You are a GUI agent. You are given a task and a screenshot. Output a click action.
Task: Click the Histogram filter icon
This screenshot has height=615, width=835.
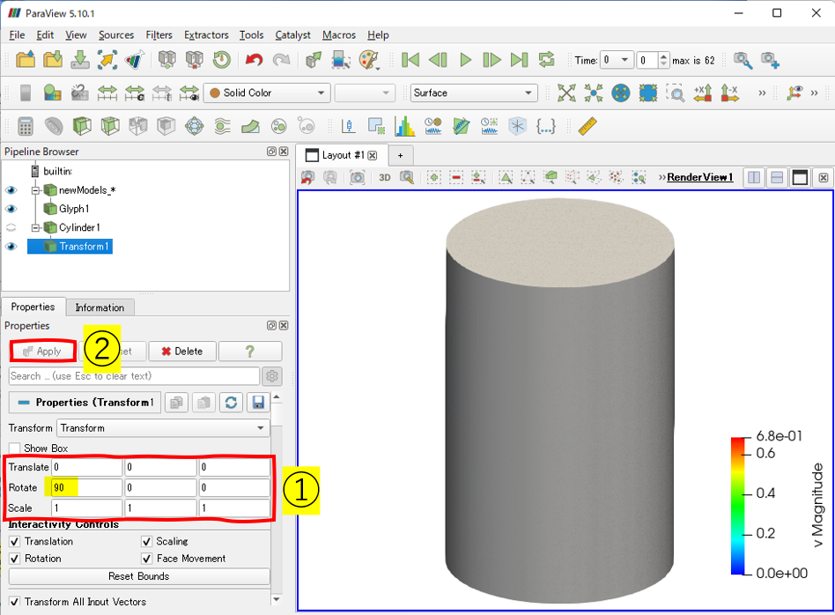pyautogui.click(x=404, y=126)
